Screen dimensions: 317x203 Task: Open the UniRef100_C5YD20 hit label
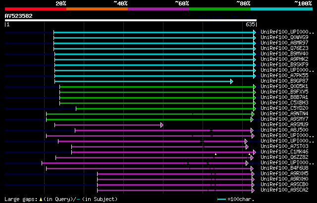(x=284, y=108)
